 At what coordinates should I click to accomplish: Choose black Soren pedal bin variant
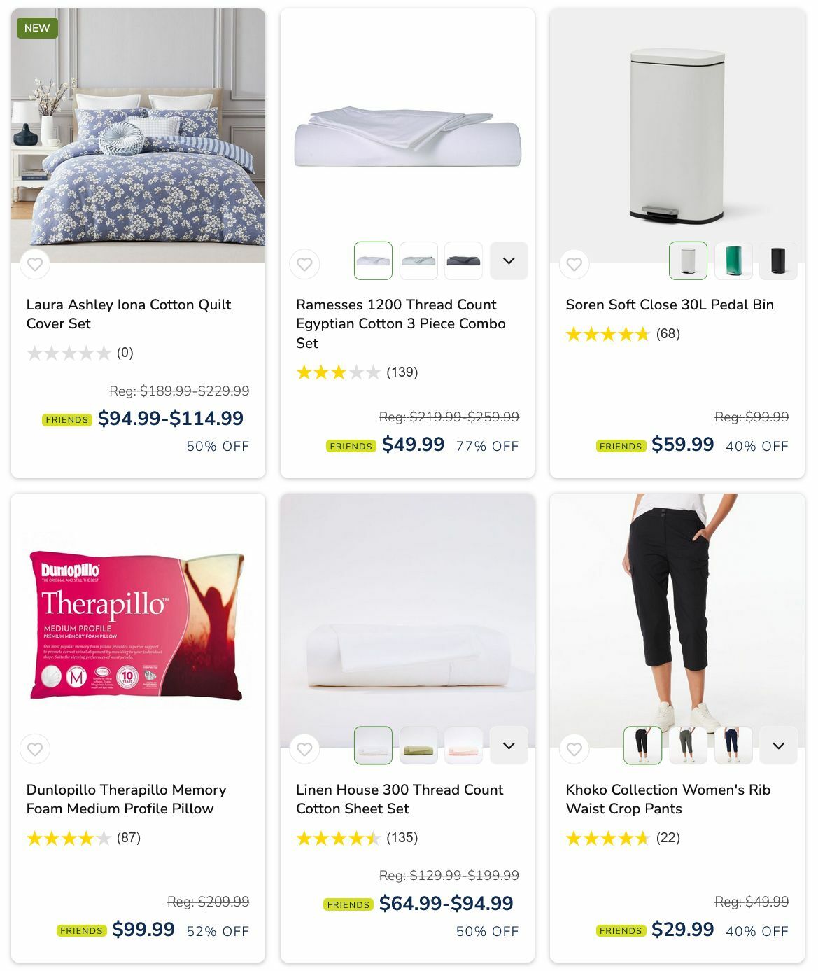pyautogui.click(x=778, y=260)
